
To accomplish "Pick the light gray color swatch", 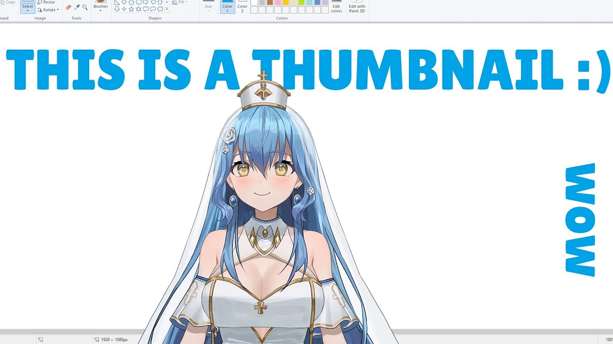I will pos(262,2).
